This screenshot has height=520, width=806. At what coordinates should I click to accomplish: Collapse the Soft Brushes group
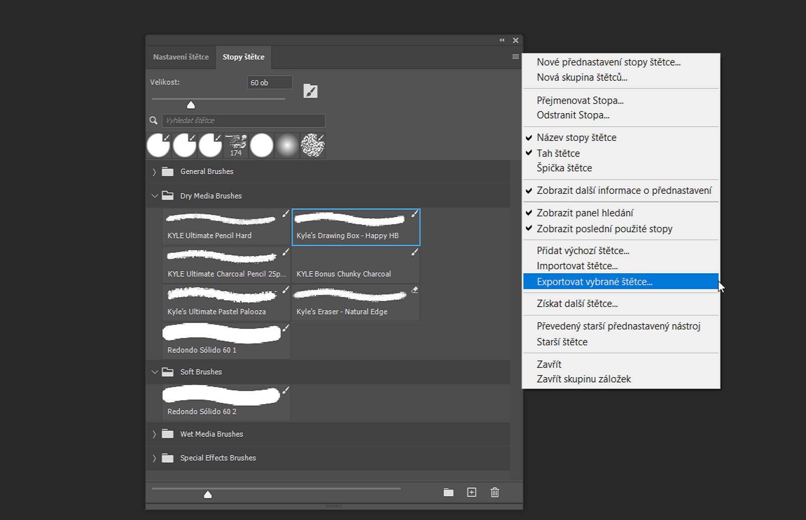tap(154, 372)
